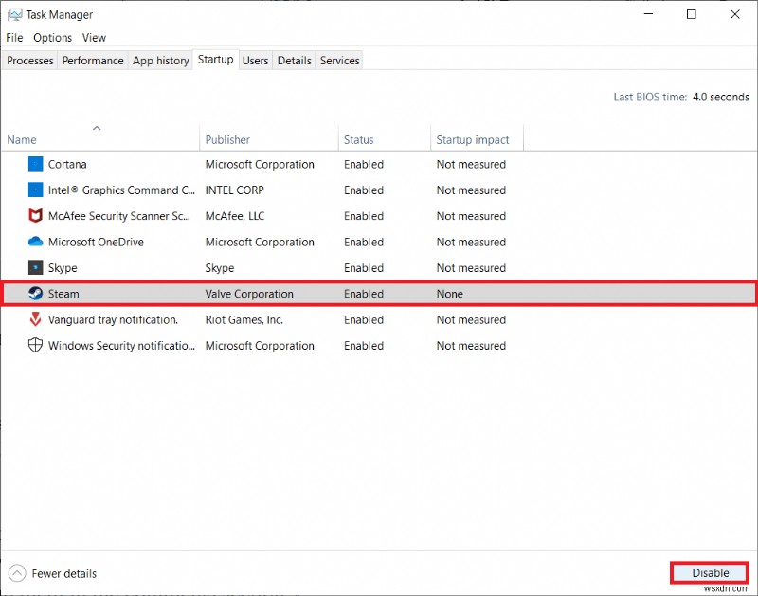
Task: Click the Windows Security shield icon
Action: pos(35,345)
